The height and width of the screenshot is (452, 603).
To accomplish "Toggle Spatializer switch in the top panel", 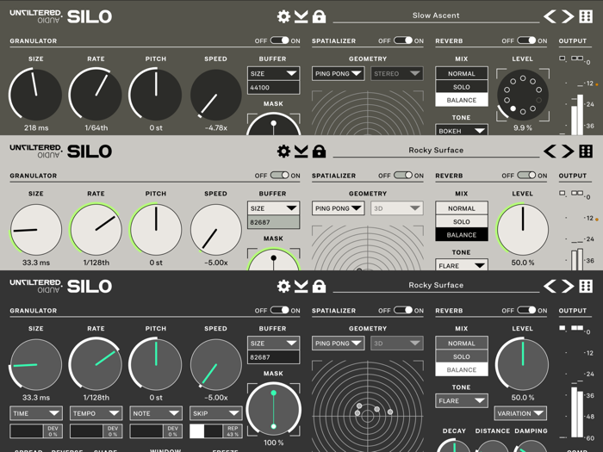I will click(403, 40).
